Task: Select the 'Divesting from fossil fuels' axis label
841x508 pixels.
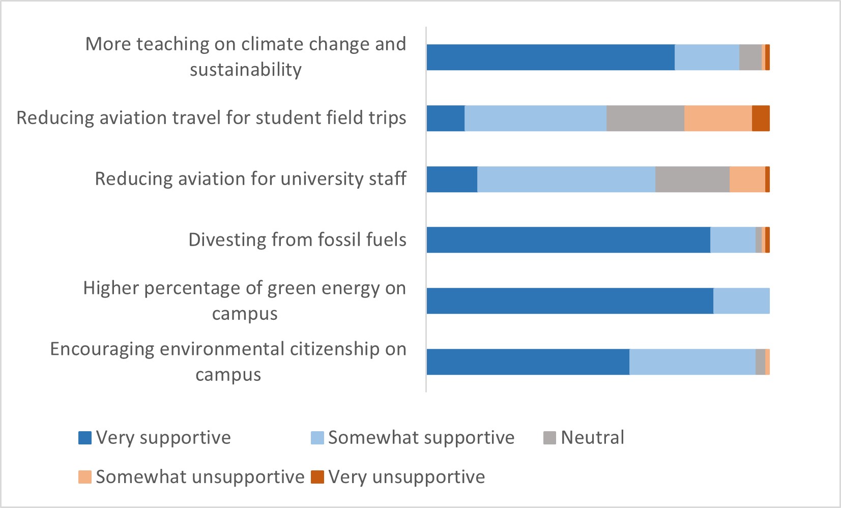Action: 297,240
